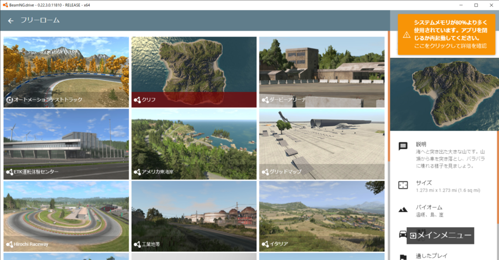The width and height of the screenshot is (499, 260).
Task: Click the フリーローム page title
Action: (40, 20)
